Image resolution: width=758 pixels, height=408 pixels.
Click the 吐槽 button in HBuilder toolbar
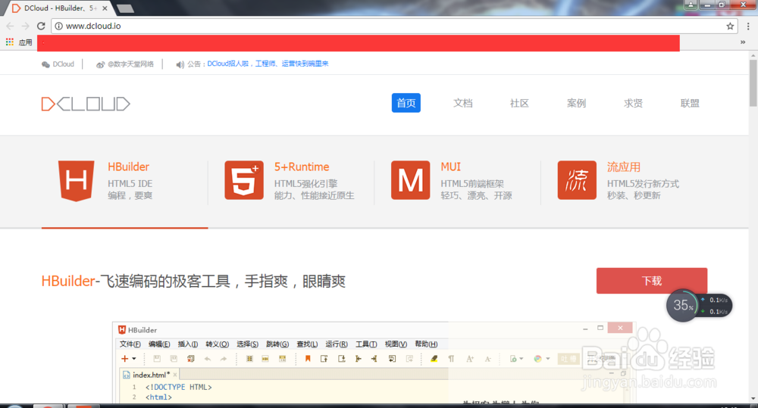click(568, 359)
